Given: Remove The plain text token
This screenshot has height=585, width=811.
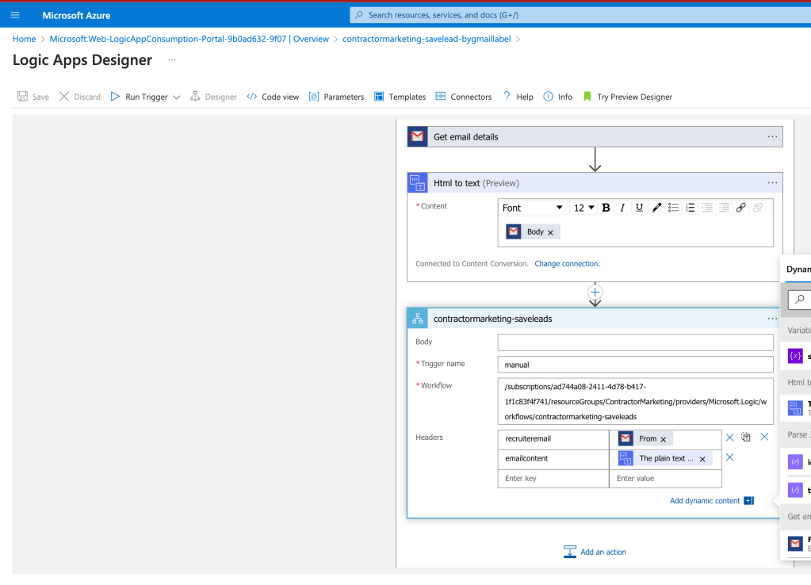Looking at the screenshot, I should (x=702, y=459).
